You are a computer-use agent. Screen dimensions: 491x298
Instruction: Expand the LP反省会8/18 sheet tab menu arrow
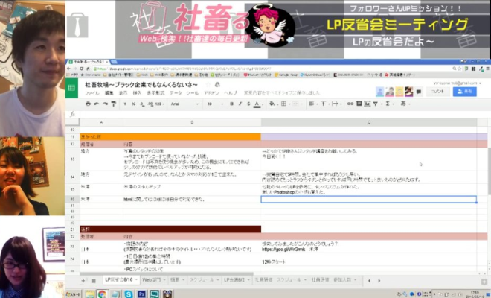pyautogui.click(x=136, y=279)
